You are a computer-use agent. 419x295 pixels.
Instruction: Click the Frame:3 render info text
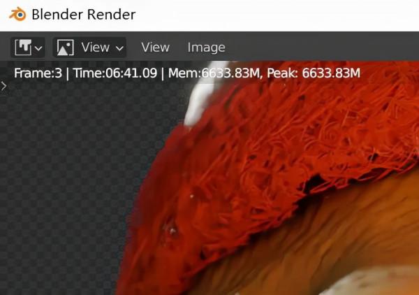pos(38,73)
